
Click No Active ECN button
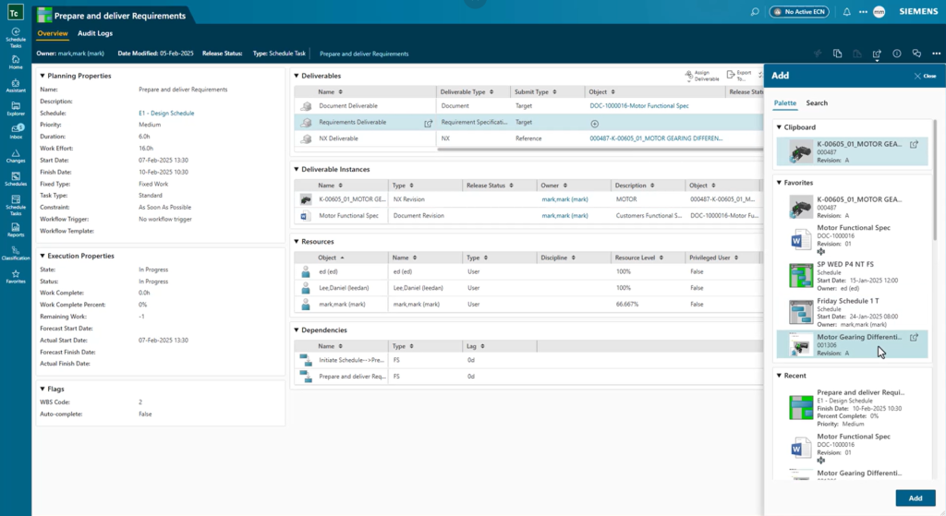[x=799, y=11]
